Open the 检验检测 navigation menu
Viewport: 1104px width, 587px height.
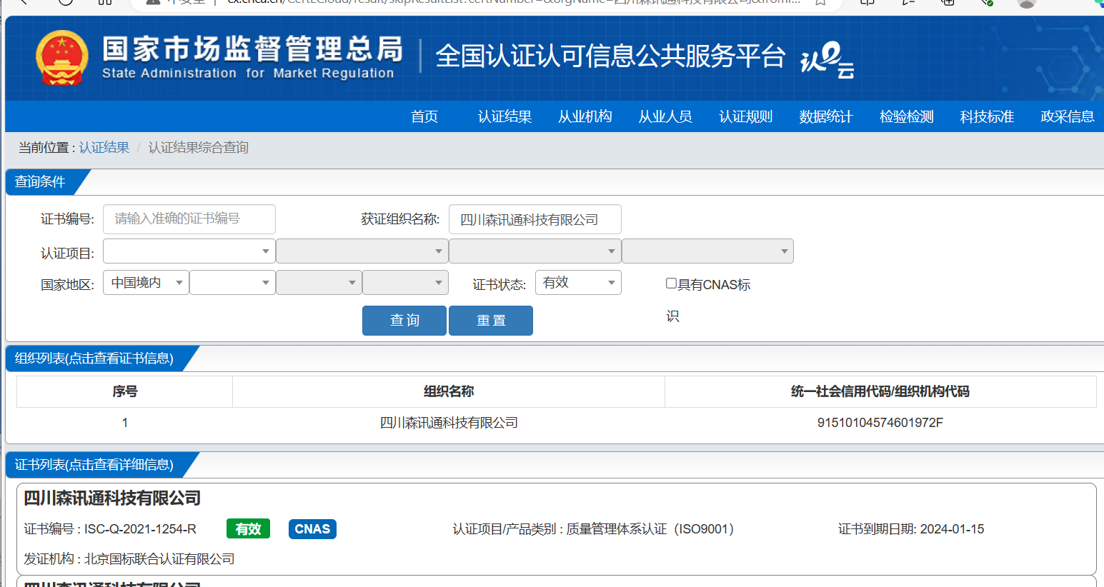tap(907, 116)
